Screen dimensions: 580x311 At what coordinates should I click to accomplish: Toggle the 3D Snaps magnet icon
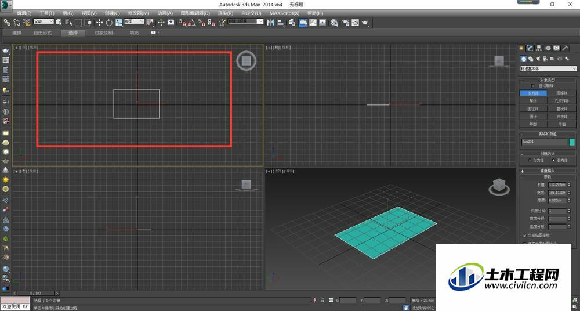182,23
